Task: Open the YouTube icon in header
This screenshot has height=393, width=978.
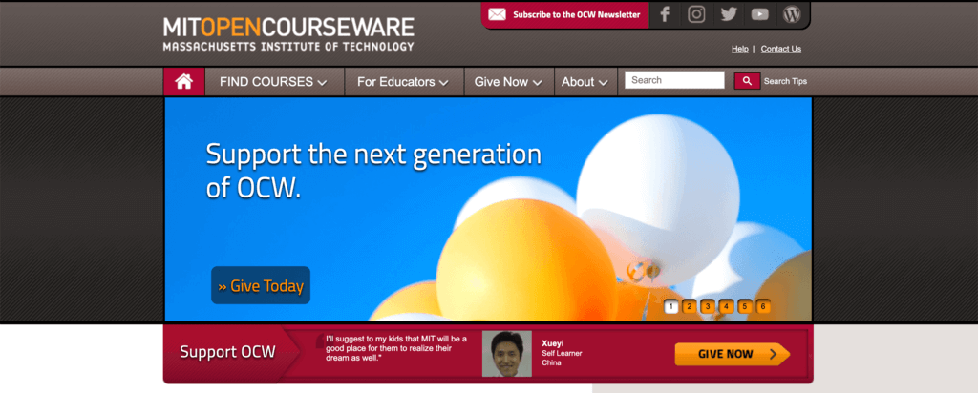Action: point(759,14)
